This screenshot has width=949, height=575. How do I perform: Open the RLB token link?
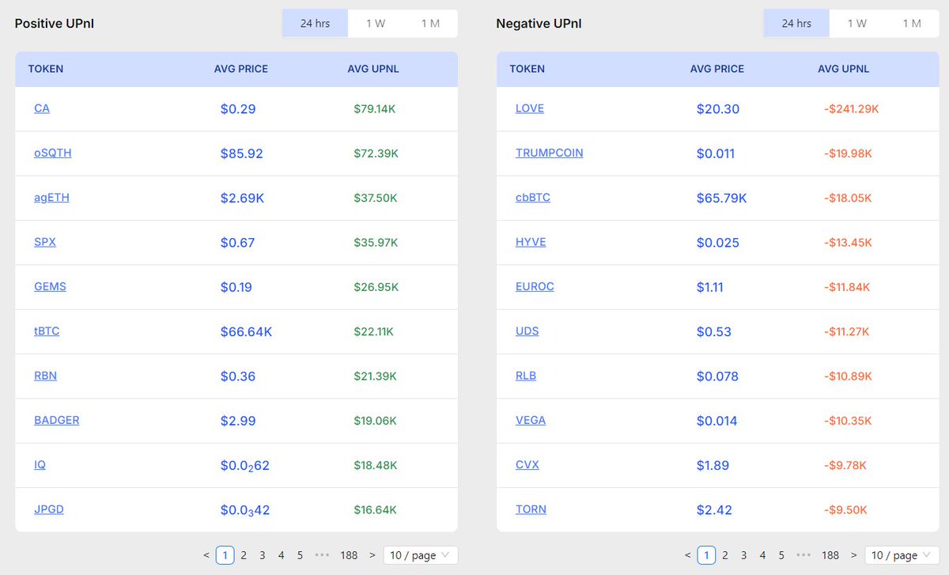526,376
